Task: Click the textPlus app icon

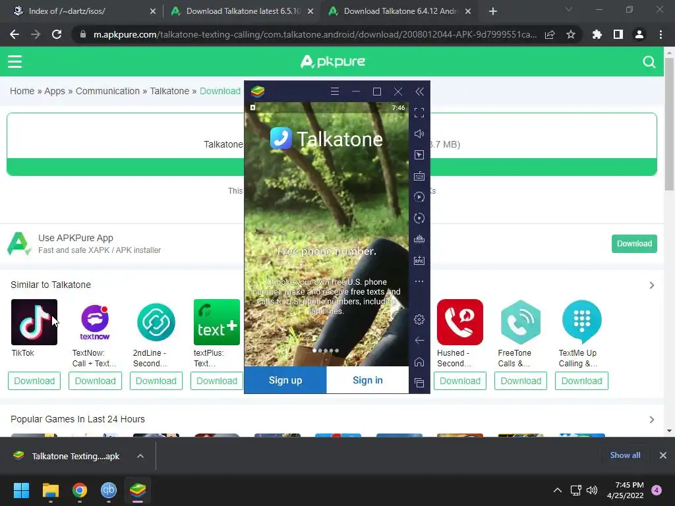Action: (x=216, y=322)
